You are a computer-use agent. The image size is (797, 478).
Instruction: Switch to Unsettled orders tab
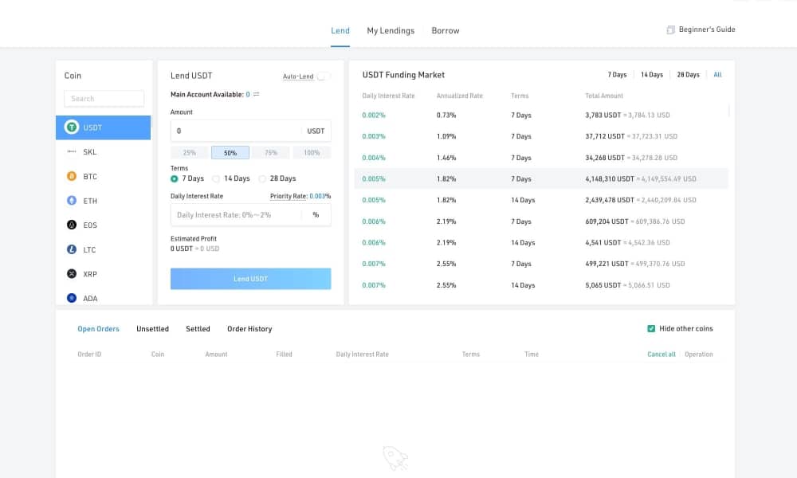[x=152, y=329]
